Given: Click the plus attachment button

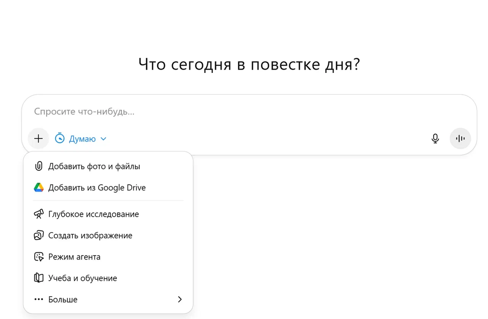Looking at the screenshot, I should coord(38,139).
